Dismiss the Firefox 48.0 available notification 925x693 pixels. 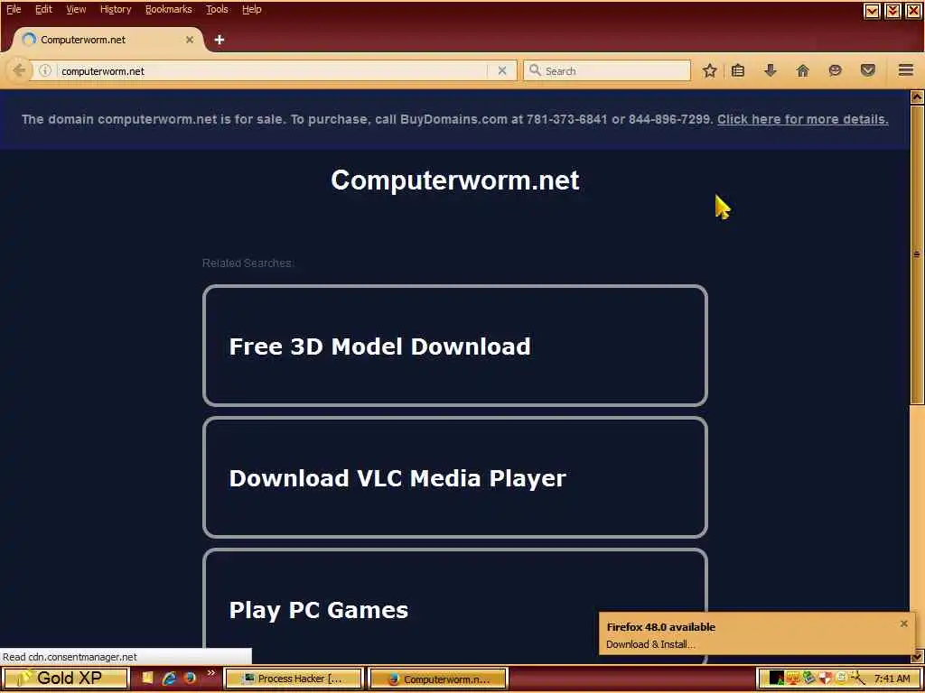903,624
